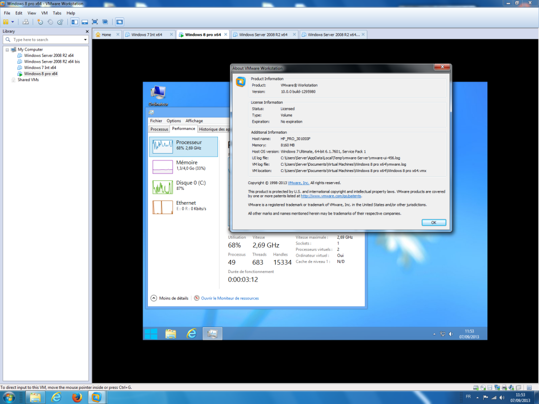Viewport: 539px width, 404px height.
Task: Click the CD/DVD device status icon
Action: pyautogui.click(x=483, y=388)
